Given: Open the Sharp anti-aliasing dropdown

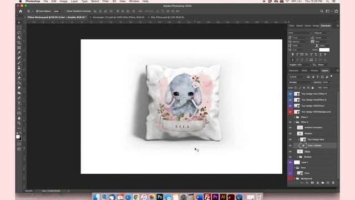Looking at the screenshot, I should click(323, 65).
